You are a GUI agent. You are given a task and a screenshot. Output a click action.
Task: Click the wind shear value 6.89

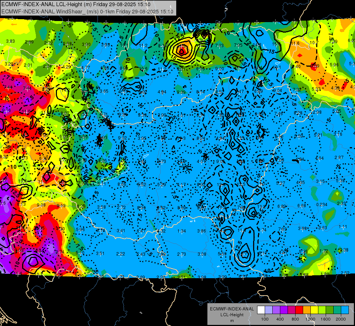[282, 206]
